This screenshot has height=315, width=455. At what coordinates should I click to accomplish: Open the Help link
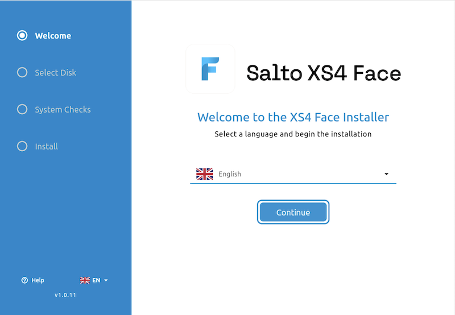click(38, 280)
